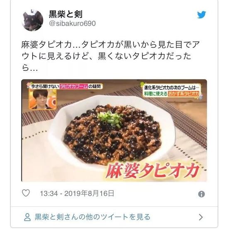The height and width of the screenshot is (236, 228).
Task: Open the black shiba profile avatar
Action: (33, 20)
